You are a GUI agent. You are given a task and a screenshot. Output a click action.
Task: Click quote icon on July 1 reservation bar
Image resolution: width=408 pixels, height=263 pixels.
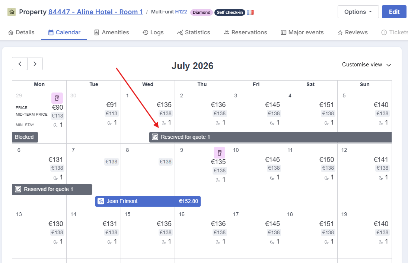click(155, 137)
